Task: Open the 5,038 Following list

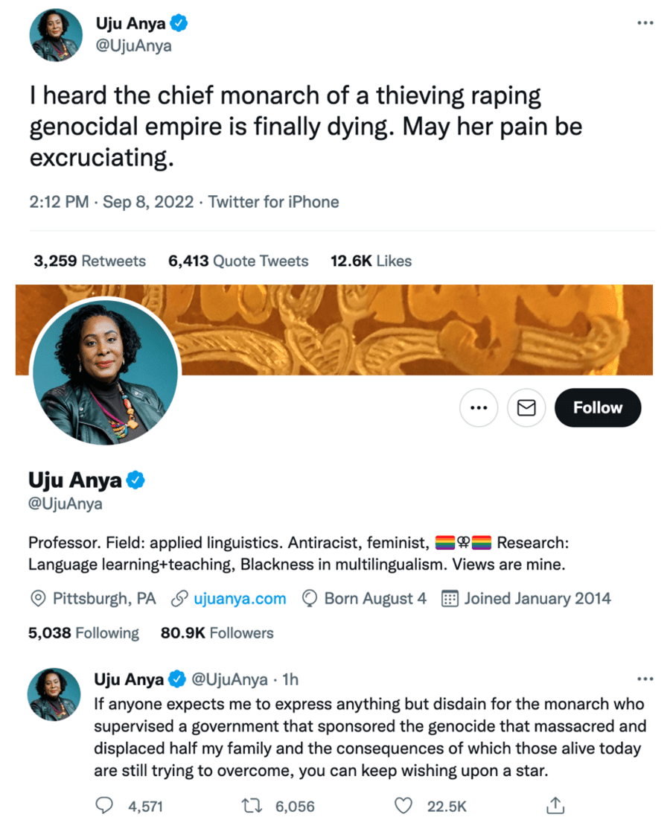Action: 83,633
